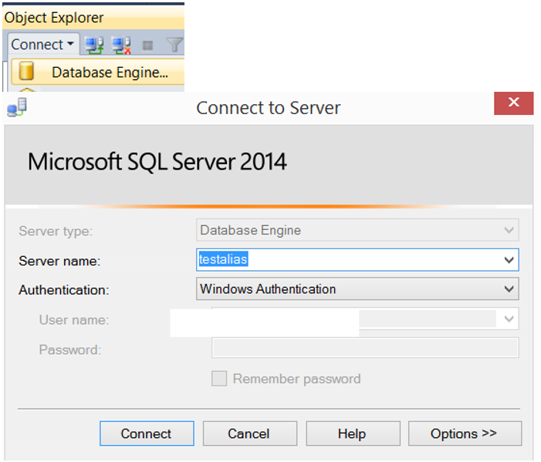Viewport: 541px width, 462px height.
Task: Open the Authentication dropdown
Action: coord(357,289)
